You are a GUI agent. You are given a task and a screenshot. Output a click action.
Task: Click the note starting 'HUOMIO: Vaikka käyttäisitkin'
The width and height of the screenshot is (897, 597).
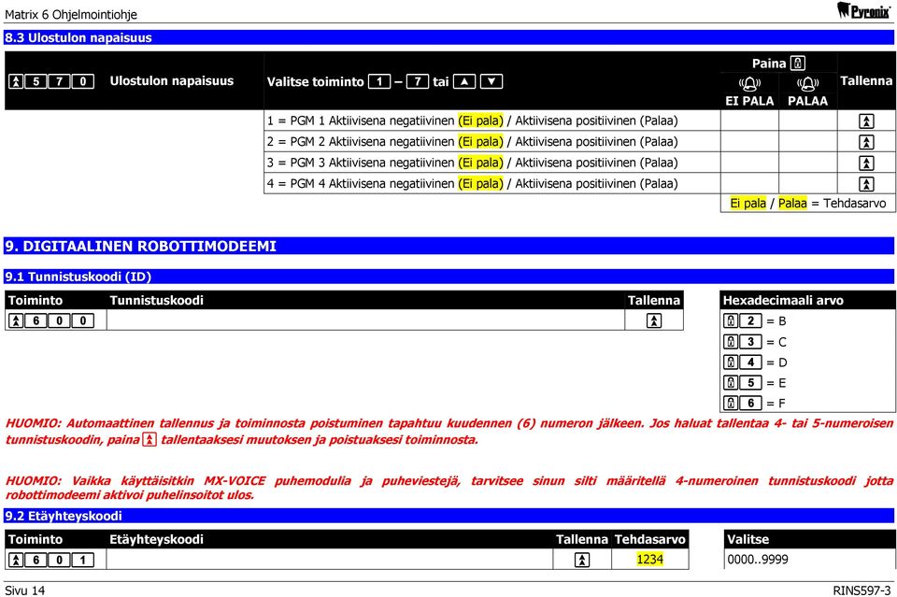(x=449, y=487)
